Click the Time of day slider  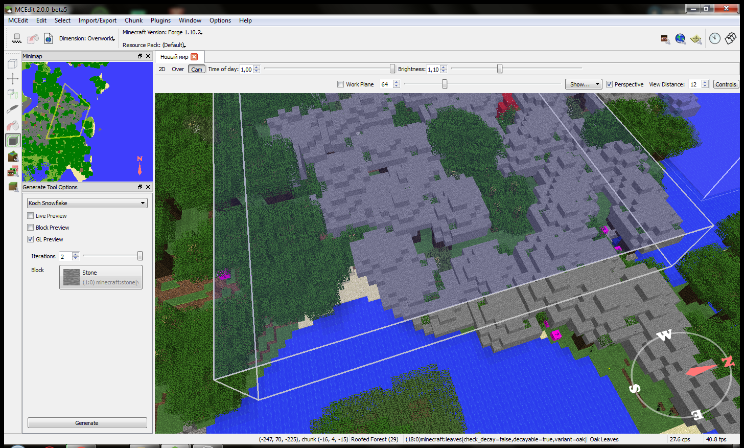click(x=329, y=69)
